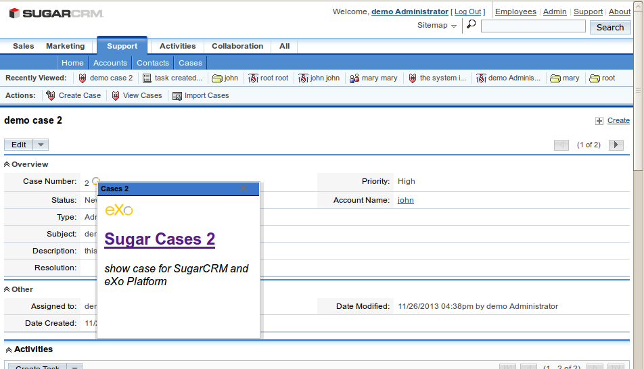This screenshot has height=369, width=644.
Task: Open the Edit button dropdown arrow
Action: 41,145
